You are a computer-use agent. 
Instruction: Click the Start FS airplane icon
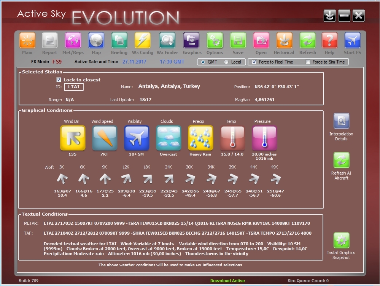coord(352,40)
